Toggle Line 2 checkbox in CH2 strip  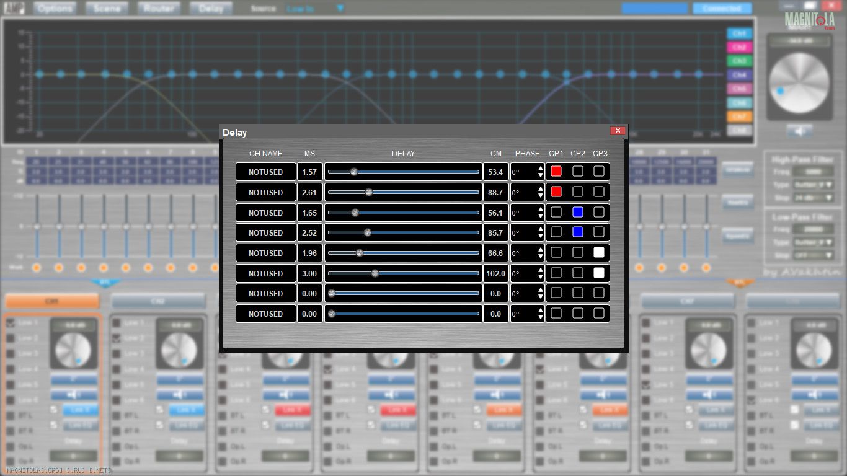coord(117,338)
